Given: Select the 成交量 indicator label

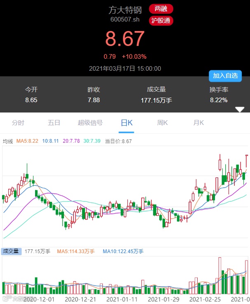Looking at the screenshot, I should pos(11,251).
